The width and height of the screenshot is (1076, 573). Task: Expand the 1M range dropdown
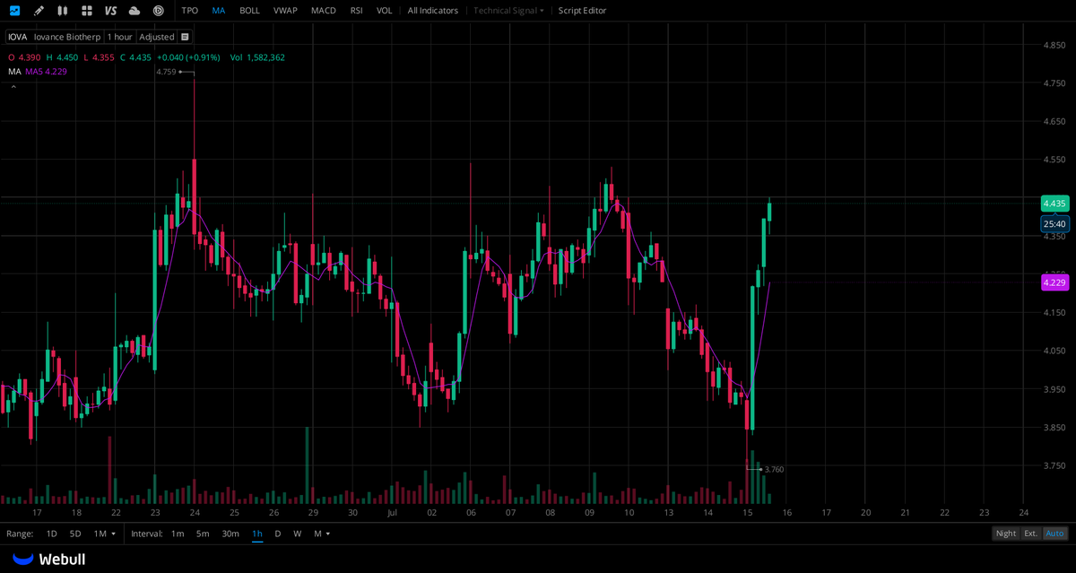pos(103,534)
